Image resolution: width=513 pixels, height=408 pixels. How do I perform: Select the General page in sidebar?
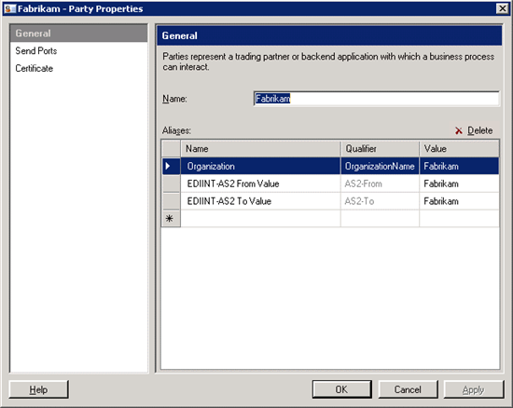(79, 34)
